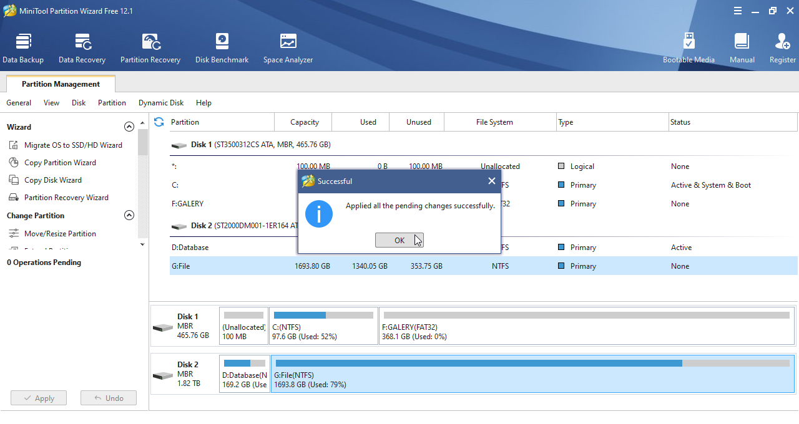The image size is (799, 424).
Task: Click the Disk 1 drive icon in the partition list
Action: [179, 145]
